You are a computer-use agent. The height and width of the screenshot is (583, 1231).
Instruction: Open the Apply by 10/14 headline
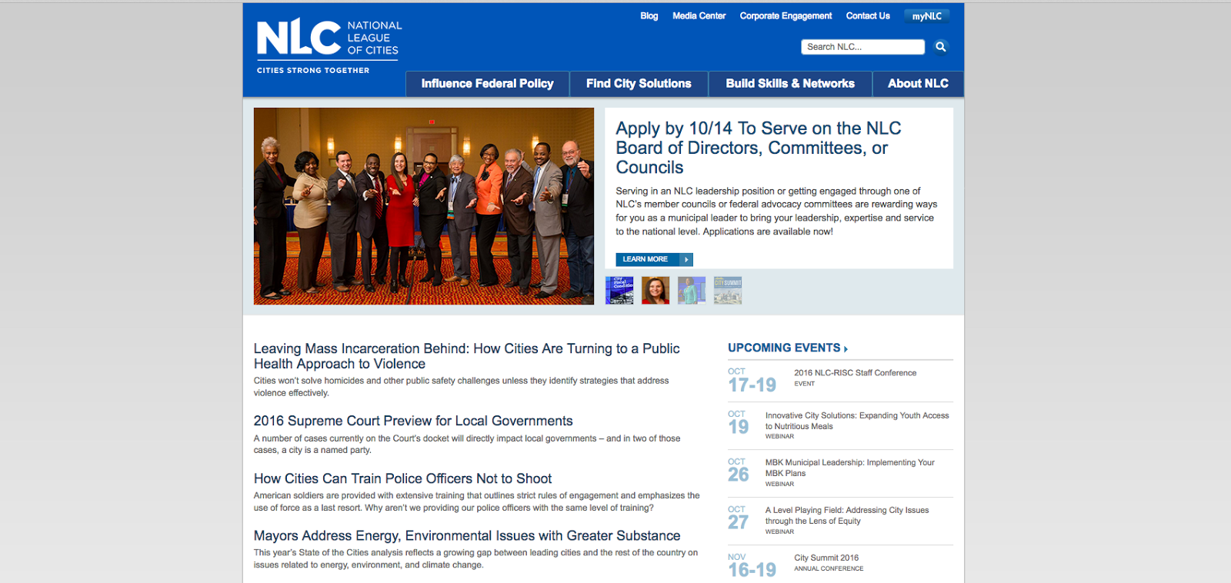point(758,148)
